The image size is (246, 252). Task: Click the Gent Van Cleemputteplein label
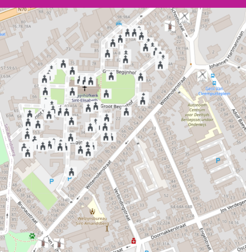(214, 91)
